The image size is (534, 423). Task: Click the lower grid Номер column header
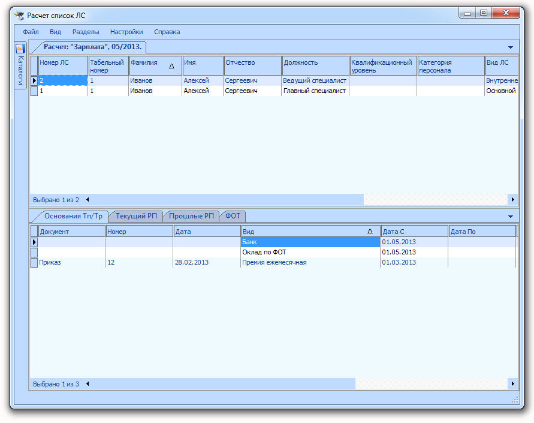pyautogui.click(x=139, y=232)
